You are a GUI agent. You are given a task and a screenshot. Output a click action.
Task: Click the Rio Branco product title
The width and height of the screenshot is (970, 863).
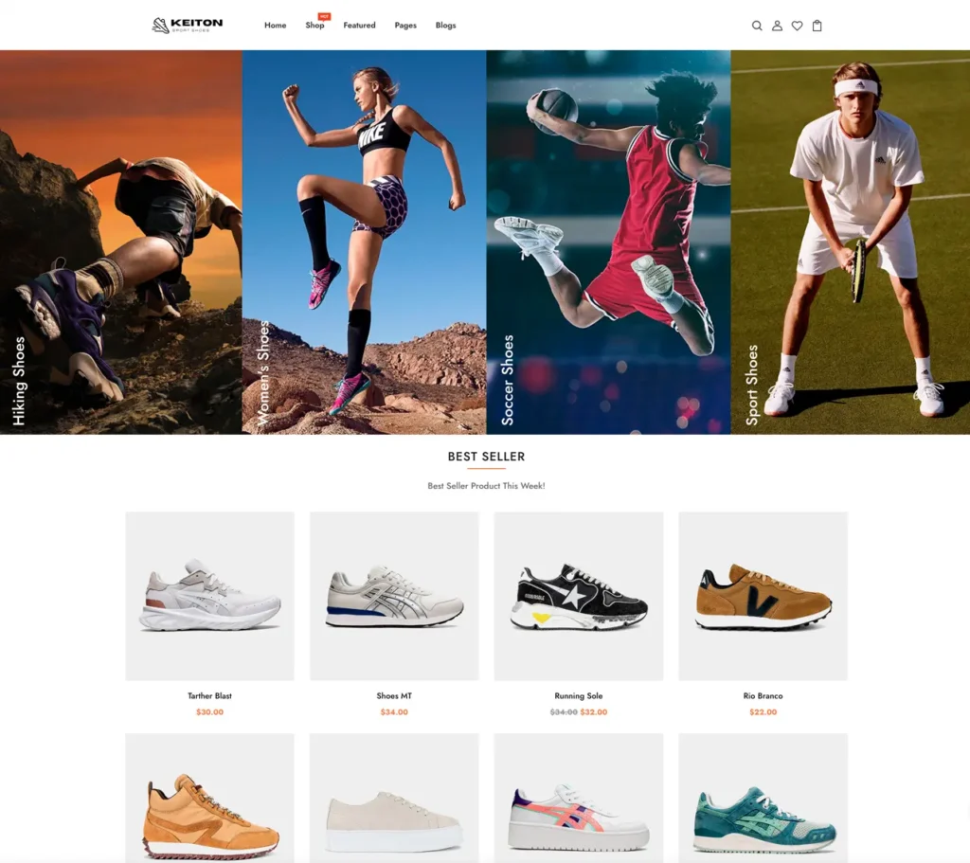click(x=763, y=696)
